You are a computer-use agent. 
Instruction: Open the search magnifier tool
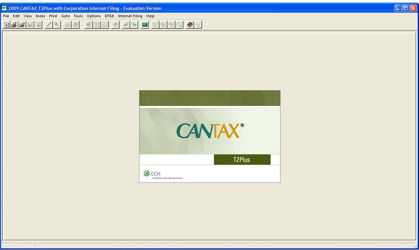pos(55,25)
